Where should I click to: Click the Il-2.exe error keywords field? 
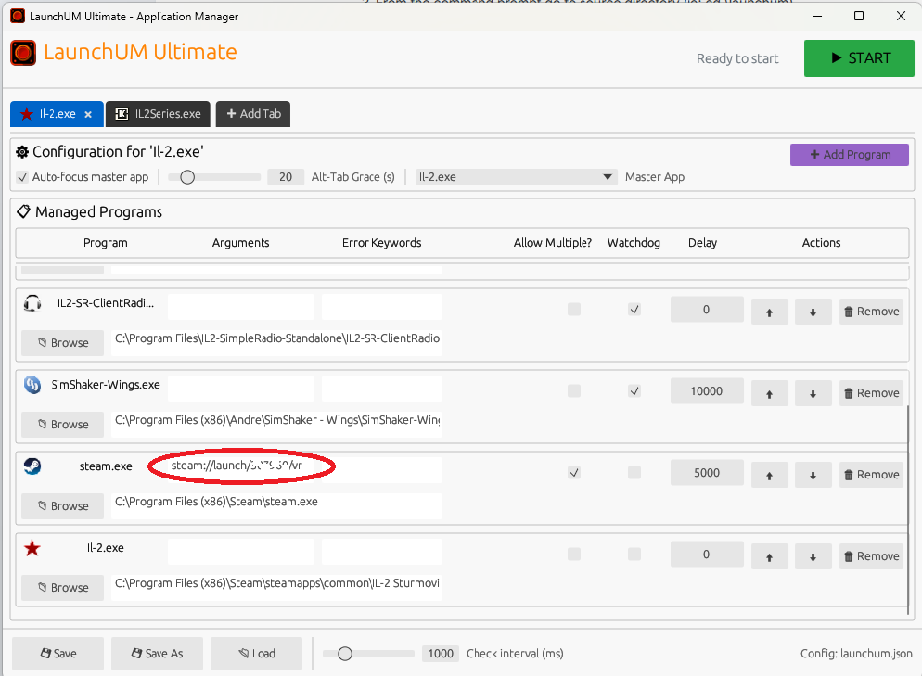pos(382,552)
